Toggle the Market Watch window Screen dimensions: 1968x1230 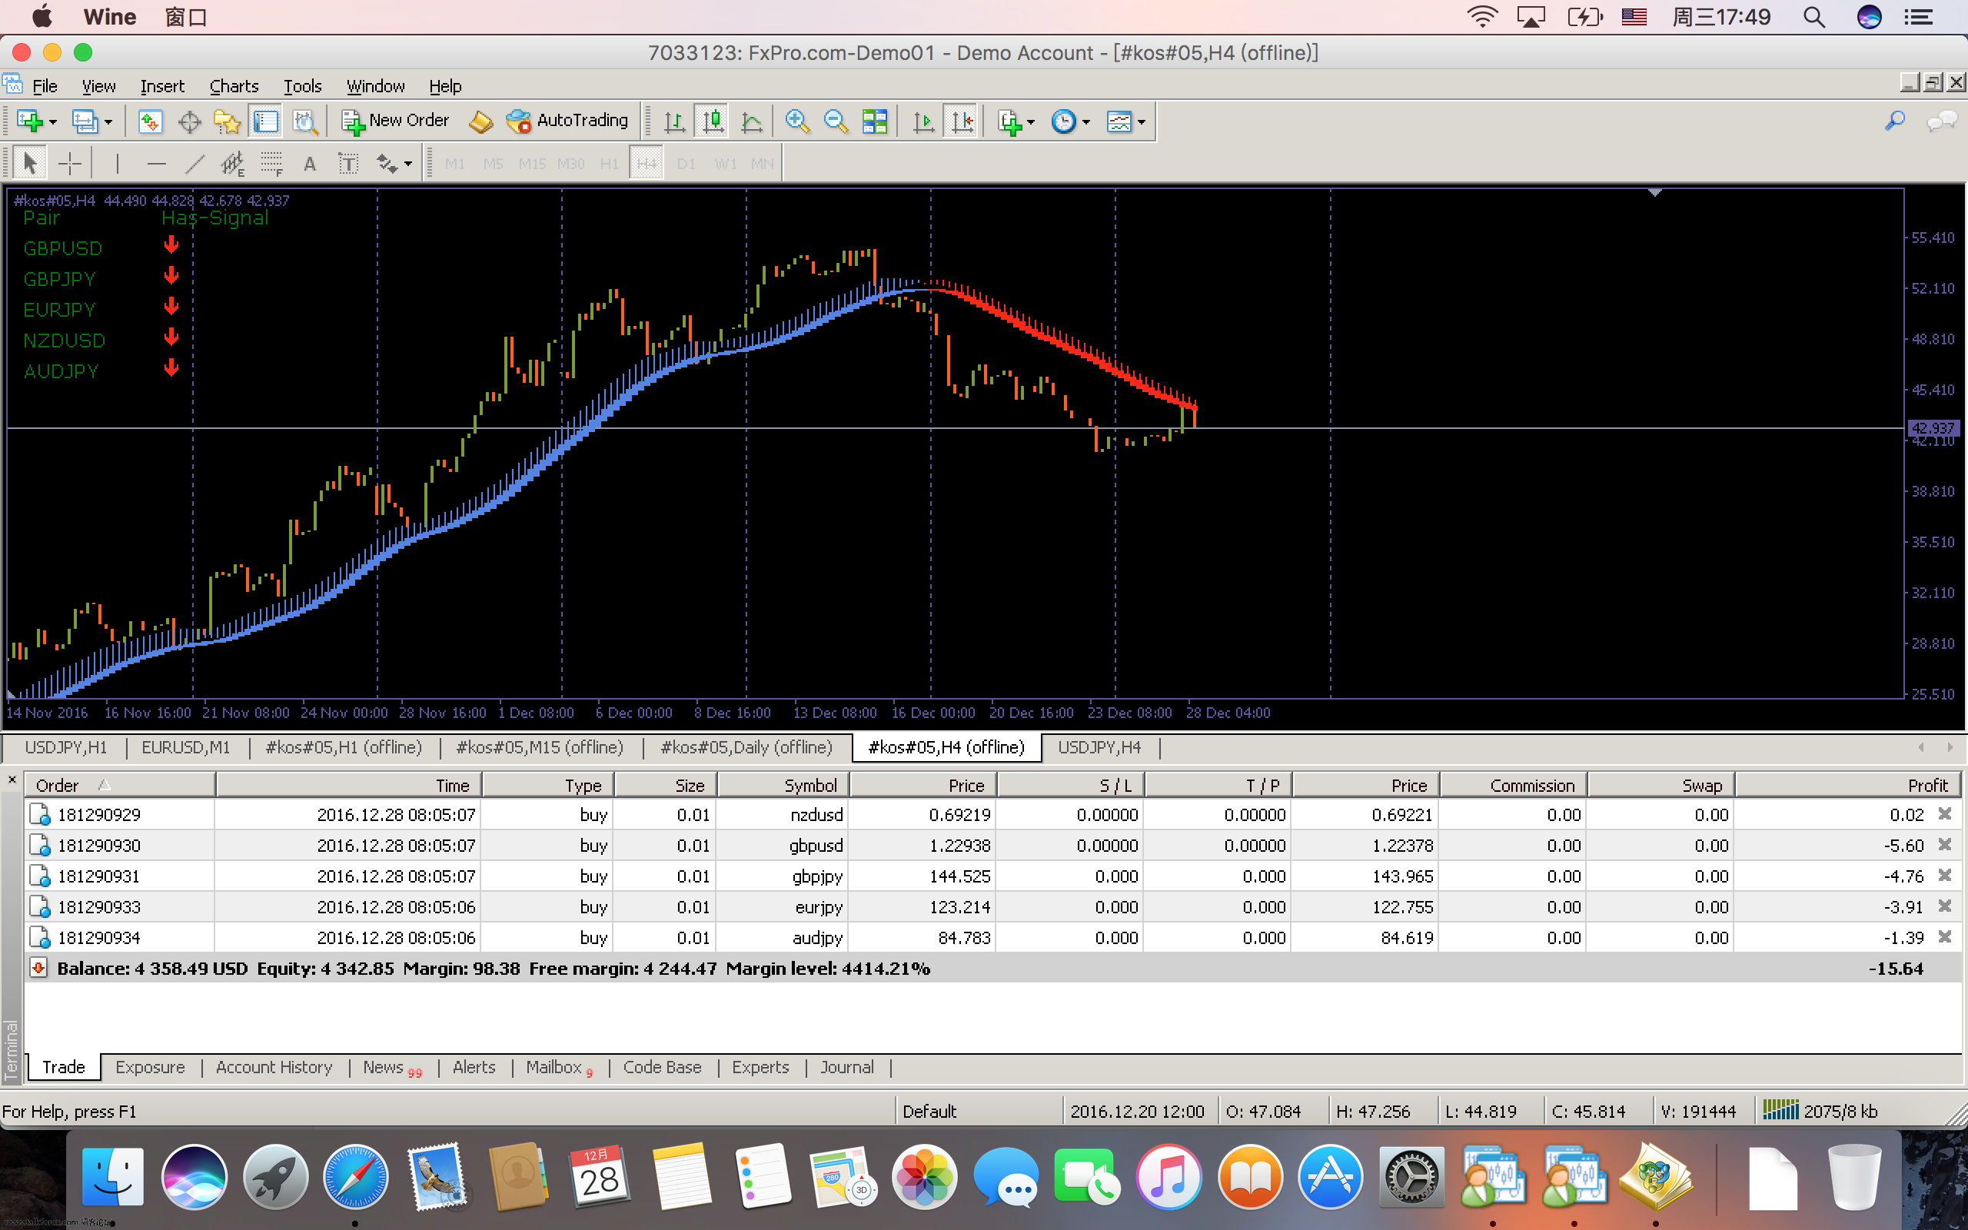point(150,122)
